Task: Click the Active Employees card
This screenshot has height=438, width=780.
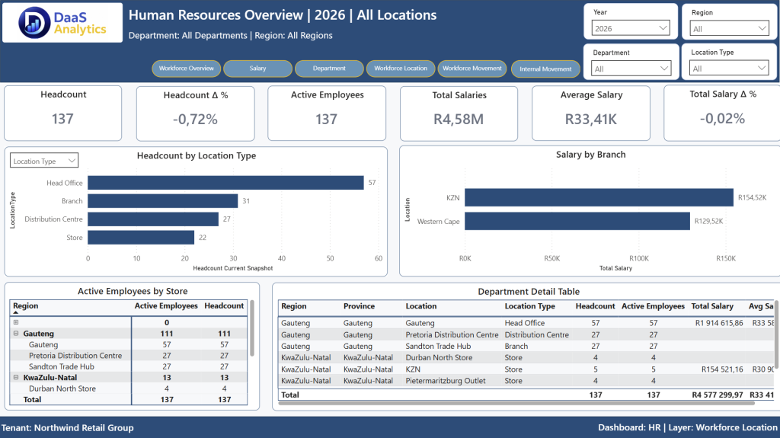Action: [327, 113]
